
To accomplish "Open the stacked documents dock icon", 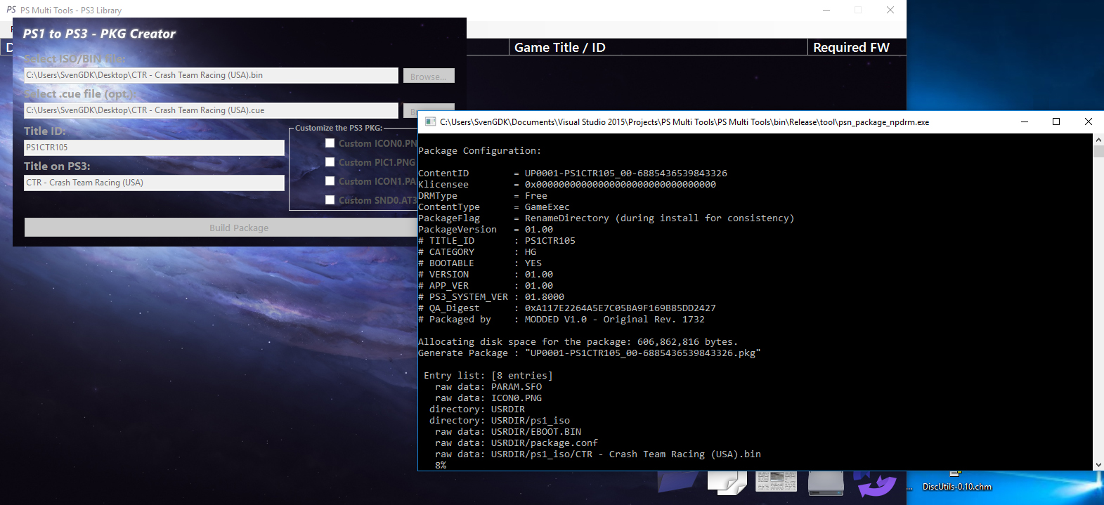I will tap(727, 483).
